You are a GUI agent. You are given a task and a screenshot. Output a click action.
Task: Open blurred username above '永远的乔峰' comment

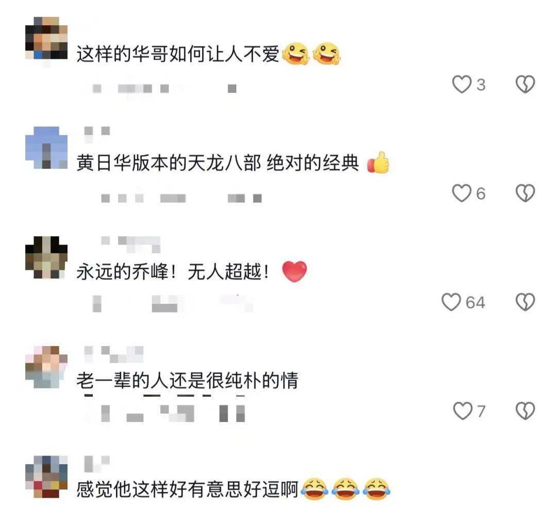pyautogui.click(x=130, y=244)
